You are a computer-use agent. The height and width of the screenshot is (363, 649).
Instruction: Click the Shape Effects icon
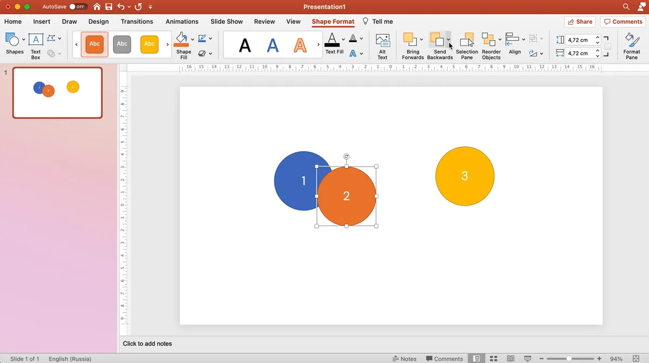coord(202,53)
